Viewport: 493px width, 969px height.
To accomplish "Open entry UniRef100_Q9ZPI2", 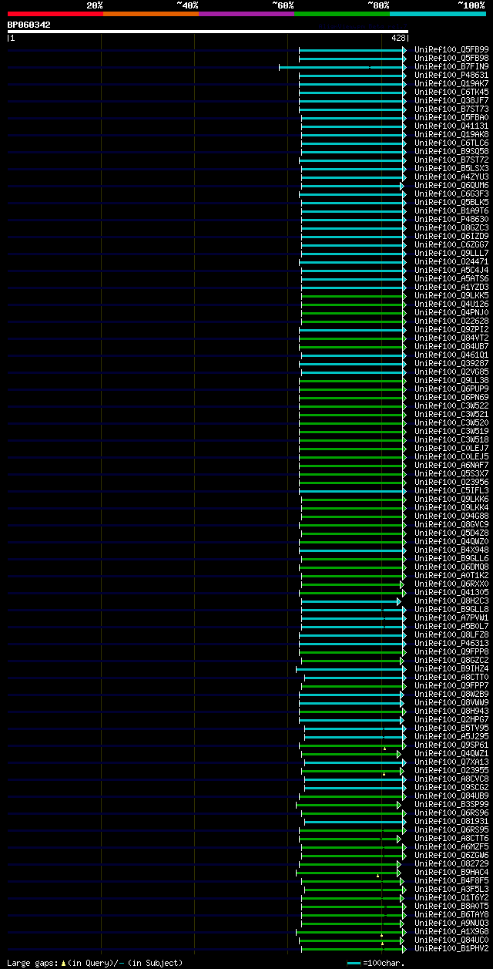I will coord(451,330).
